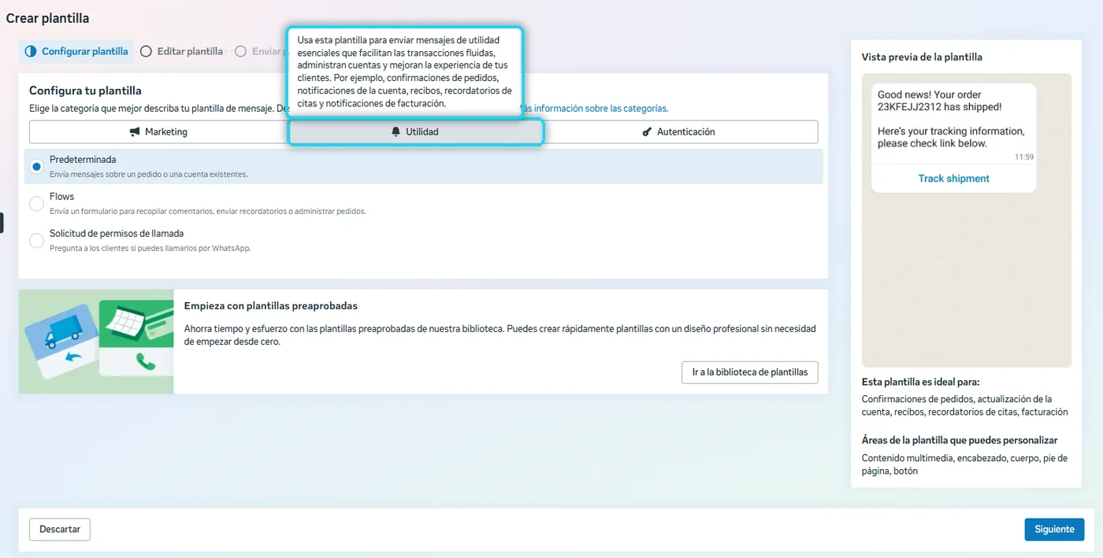Choose the Predeterminada radio option
This screenshot has height=558, width=1103.
click(36, 166)
